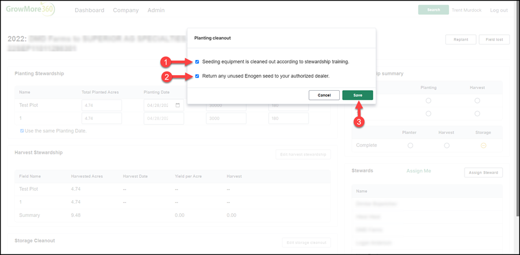Open the Dashboard menu
This screenshot has width=520, height=255.
tap(90, 10)
